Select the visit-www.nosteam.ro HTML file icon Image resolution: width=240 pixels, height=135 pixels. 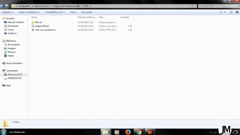(33, 30)
